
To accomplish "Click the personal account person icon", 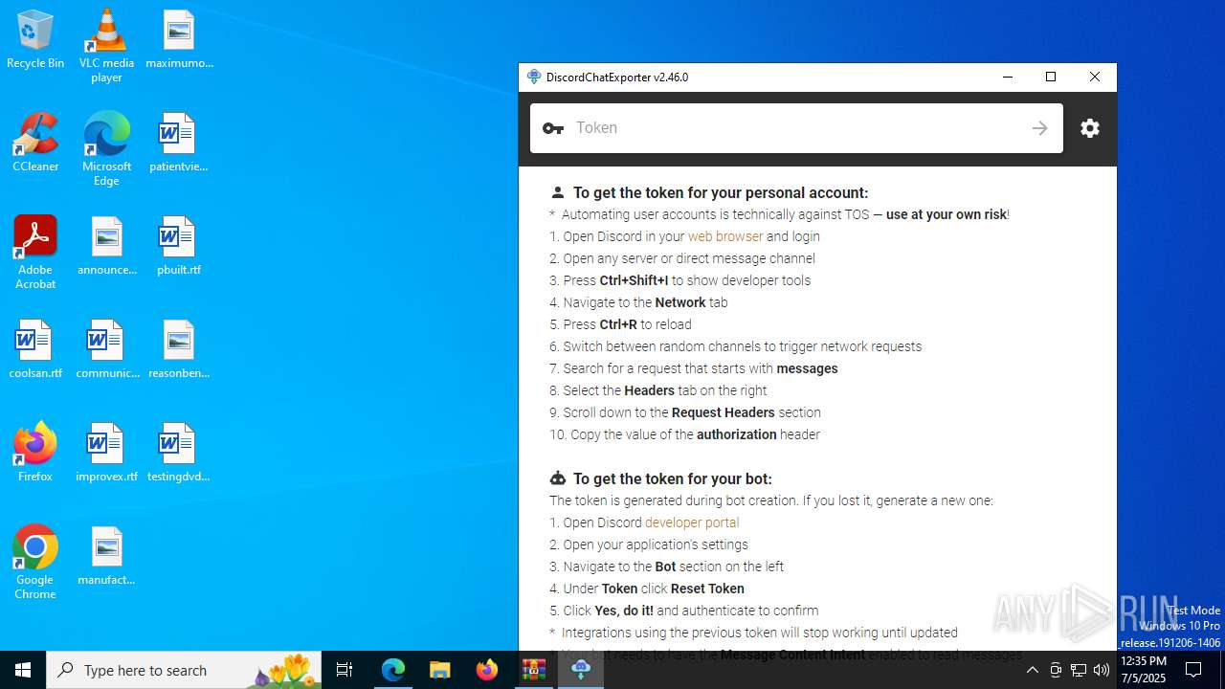I will (558, 192).
